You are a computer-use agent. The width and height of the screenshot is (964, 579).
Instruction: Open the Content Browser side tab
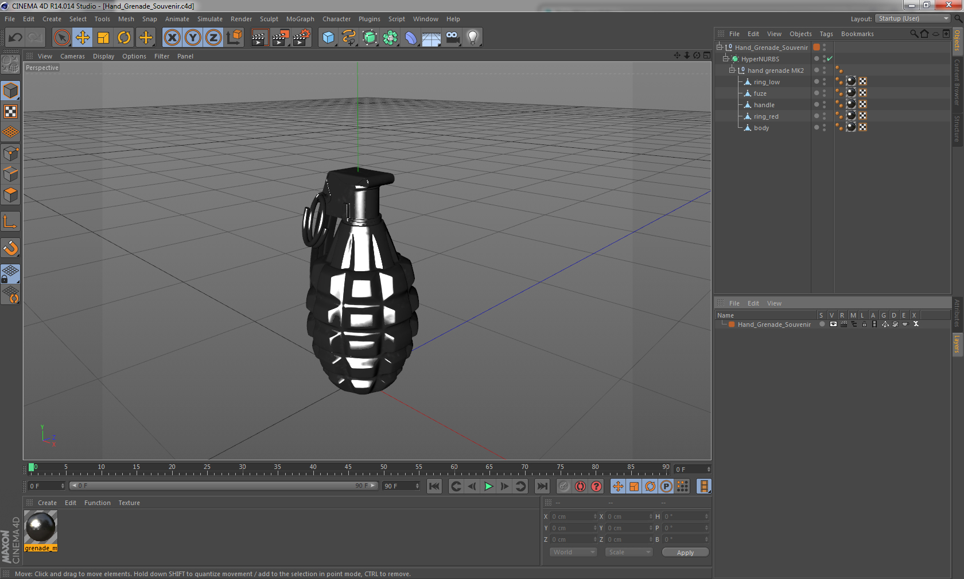point(957,81)
